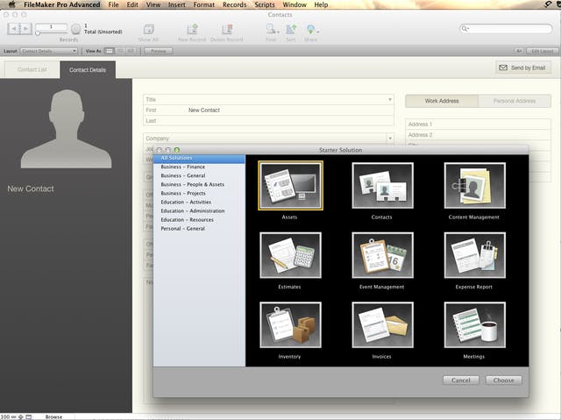Open the Share options arrow
The height and width of the screenshot is (420, 561).
(317, 32)
